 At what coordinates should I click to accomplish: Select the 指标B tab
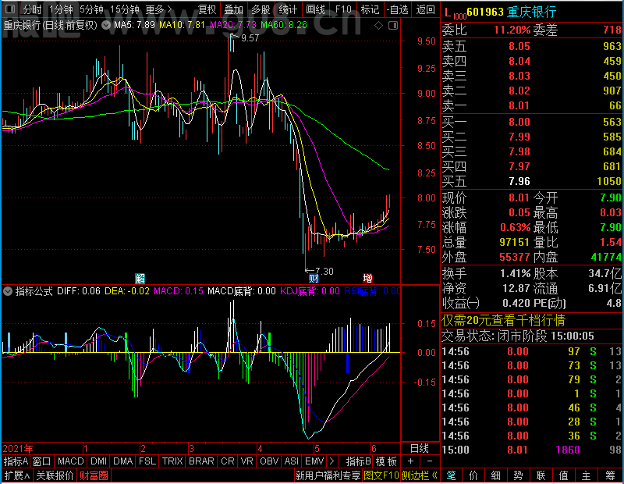pos(359,461)
